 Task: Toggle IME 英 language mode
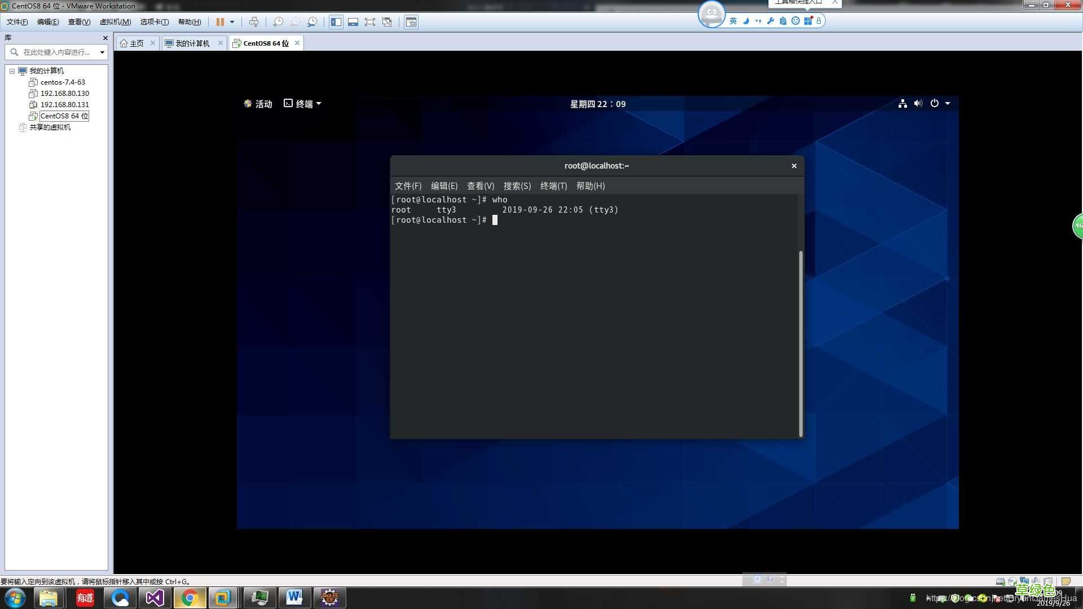733,21
